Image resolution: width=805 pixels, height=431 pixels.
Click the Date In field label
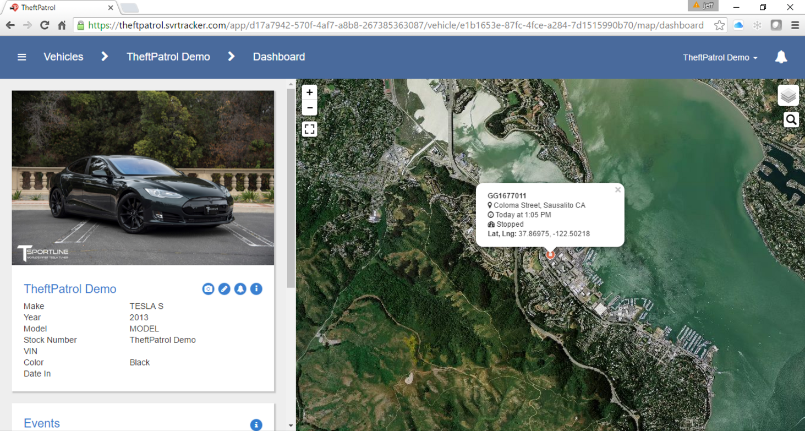pos(37,374)
